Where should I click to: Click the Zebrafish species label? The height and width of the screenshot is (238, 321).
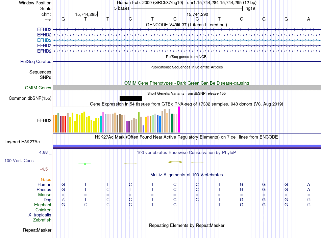42,220
